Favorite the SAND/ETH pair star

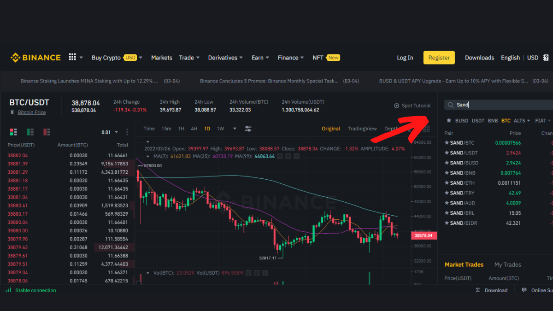[x=447, y=183]
